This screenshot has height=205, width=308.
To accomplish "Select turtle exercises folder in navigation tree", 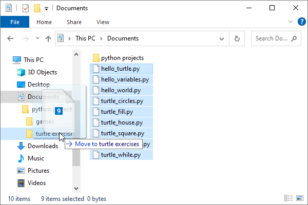I will [36, 134].
